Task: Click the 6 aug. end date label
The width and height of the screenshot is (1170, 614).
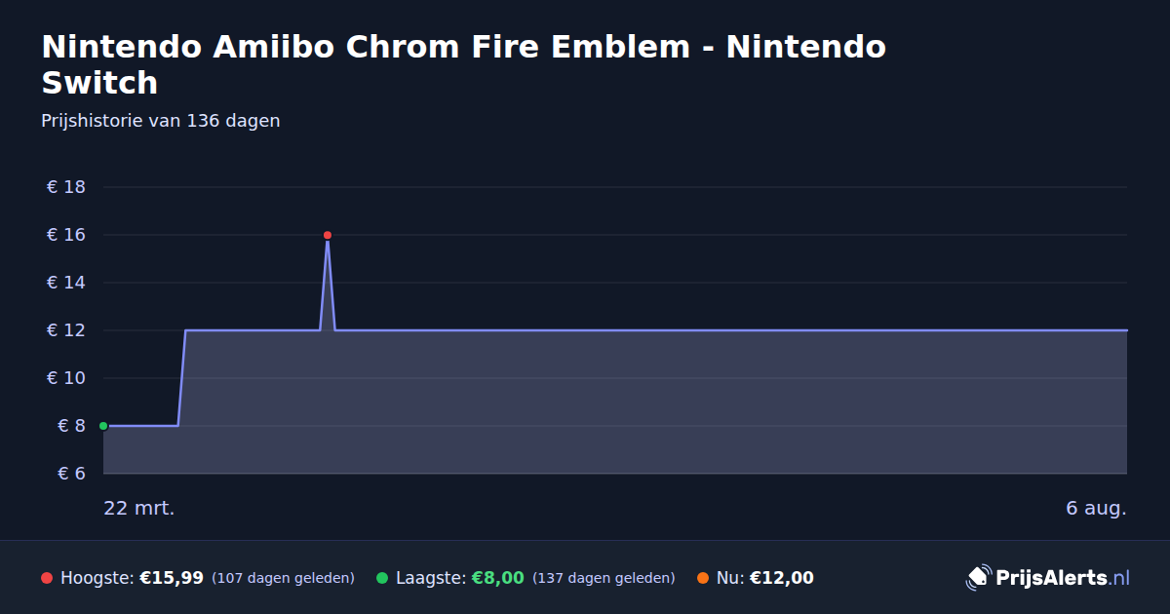Action: coord(1097,509)
